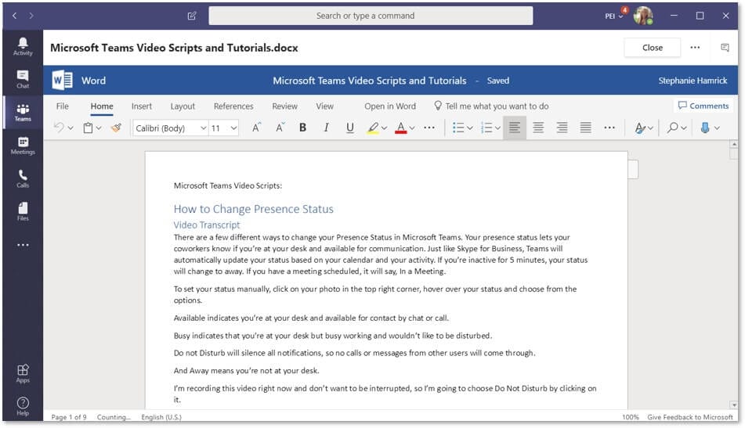Screen dimensions: 745x428
Task: Grow the font size
Action: 256,128
